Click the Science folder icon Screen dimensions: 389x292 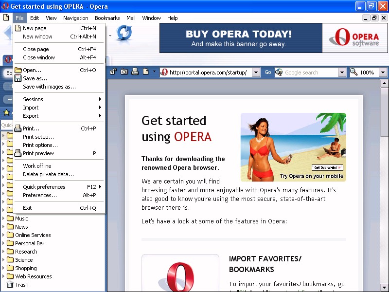point(10,260)
